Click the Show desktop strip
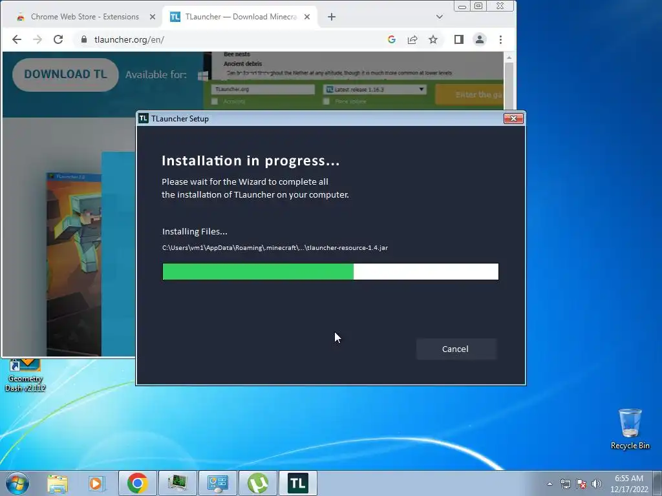The image size is (662, 496). coord(657,483)
